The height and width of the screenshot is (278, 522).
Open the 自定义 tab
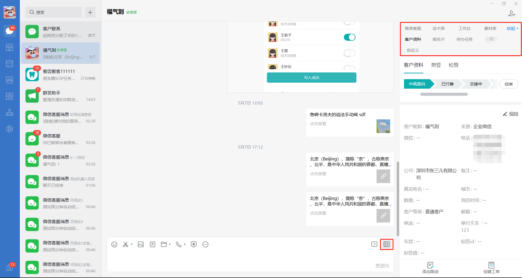pos(413,50)
